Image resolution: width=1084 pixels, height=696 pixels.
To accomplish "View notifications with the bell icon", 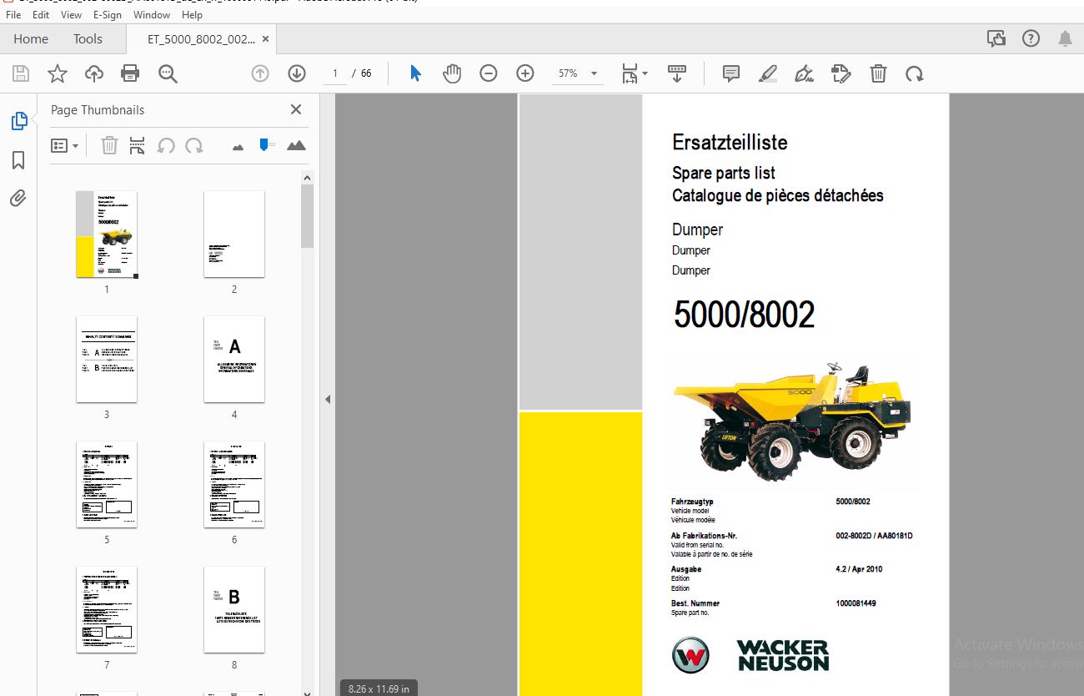I will (1065, 38).
